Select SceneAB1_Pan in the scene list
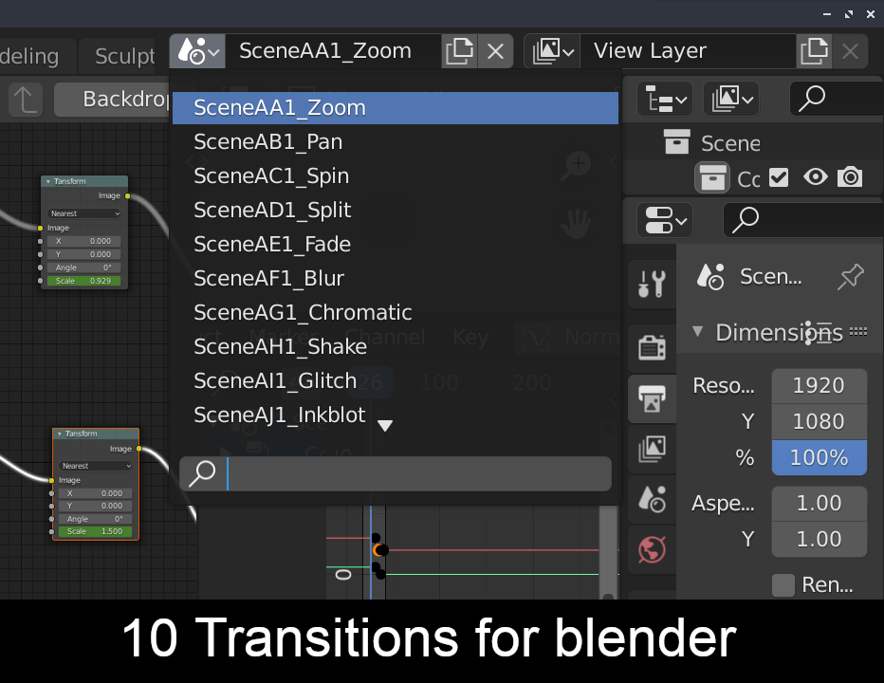Viewport: 884px width, 683px height. coord(396,141)
